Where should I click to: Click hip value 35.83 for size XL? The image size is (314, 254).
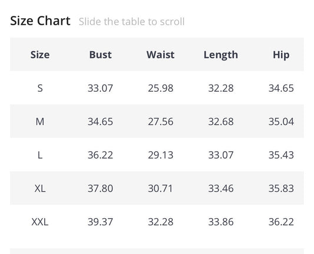click(x=281, y=188)
